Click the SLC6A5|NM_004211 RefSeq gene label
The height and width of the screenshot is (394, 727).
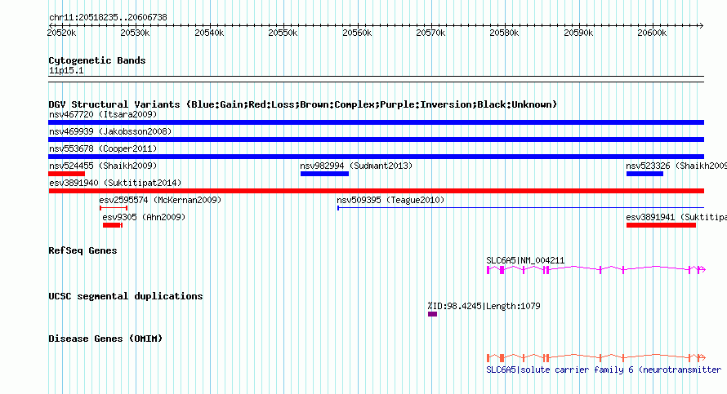525,260
